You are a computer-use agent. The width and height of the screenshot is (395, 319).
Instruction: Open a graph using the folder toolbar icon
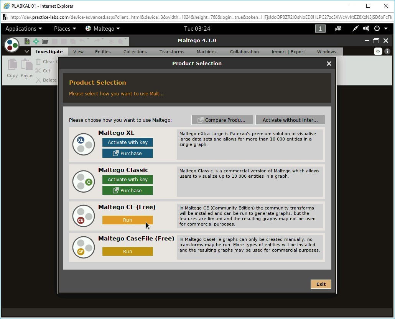tap(45, 41)
